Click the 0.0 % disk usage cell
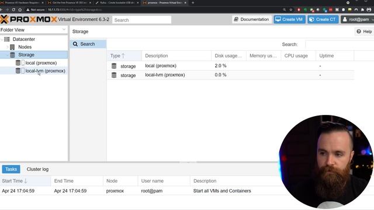Screen dimensions: 374x210 [x=220, y=75]
